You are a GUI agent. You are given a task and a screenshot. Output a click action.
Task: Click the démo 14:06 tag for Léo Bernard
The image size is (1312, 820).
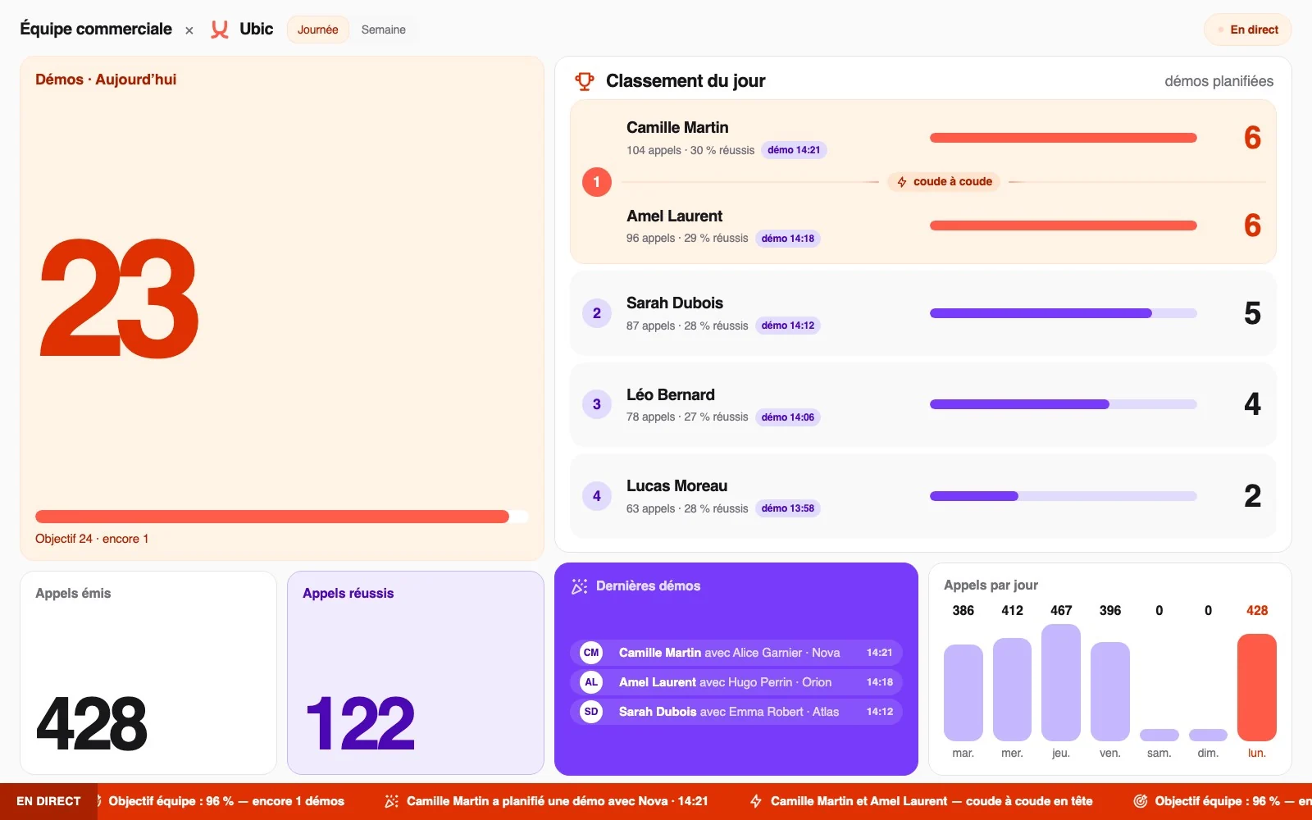tap(788, 417)
